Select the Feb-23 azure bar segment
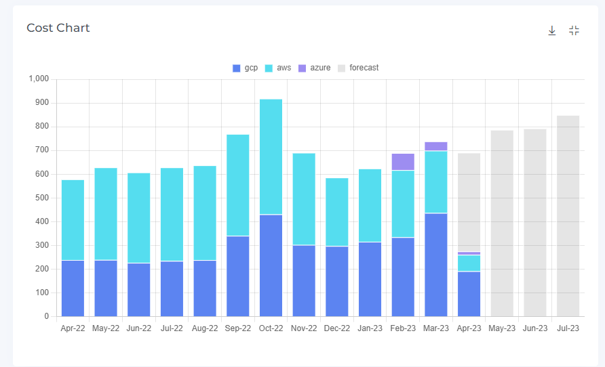This screenshot has width=605, height=367. (403, 162)
